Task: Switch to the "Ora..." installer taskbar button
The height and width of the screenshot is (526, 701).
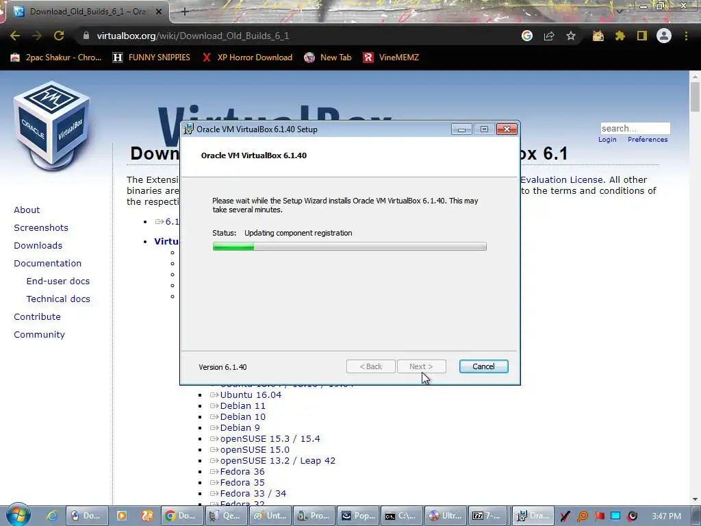Action: pyautogui.click(x=533, y=516)
